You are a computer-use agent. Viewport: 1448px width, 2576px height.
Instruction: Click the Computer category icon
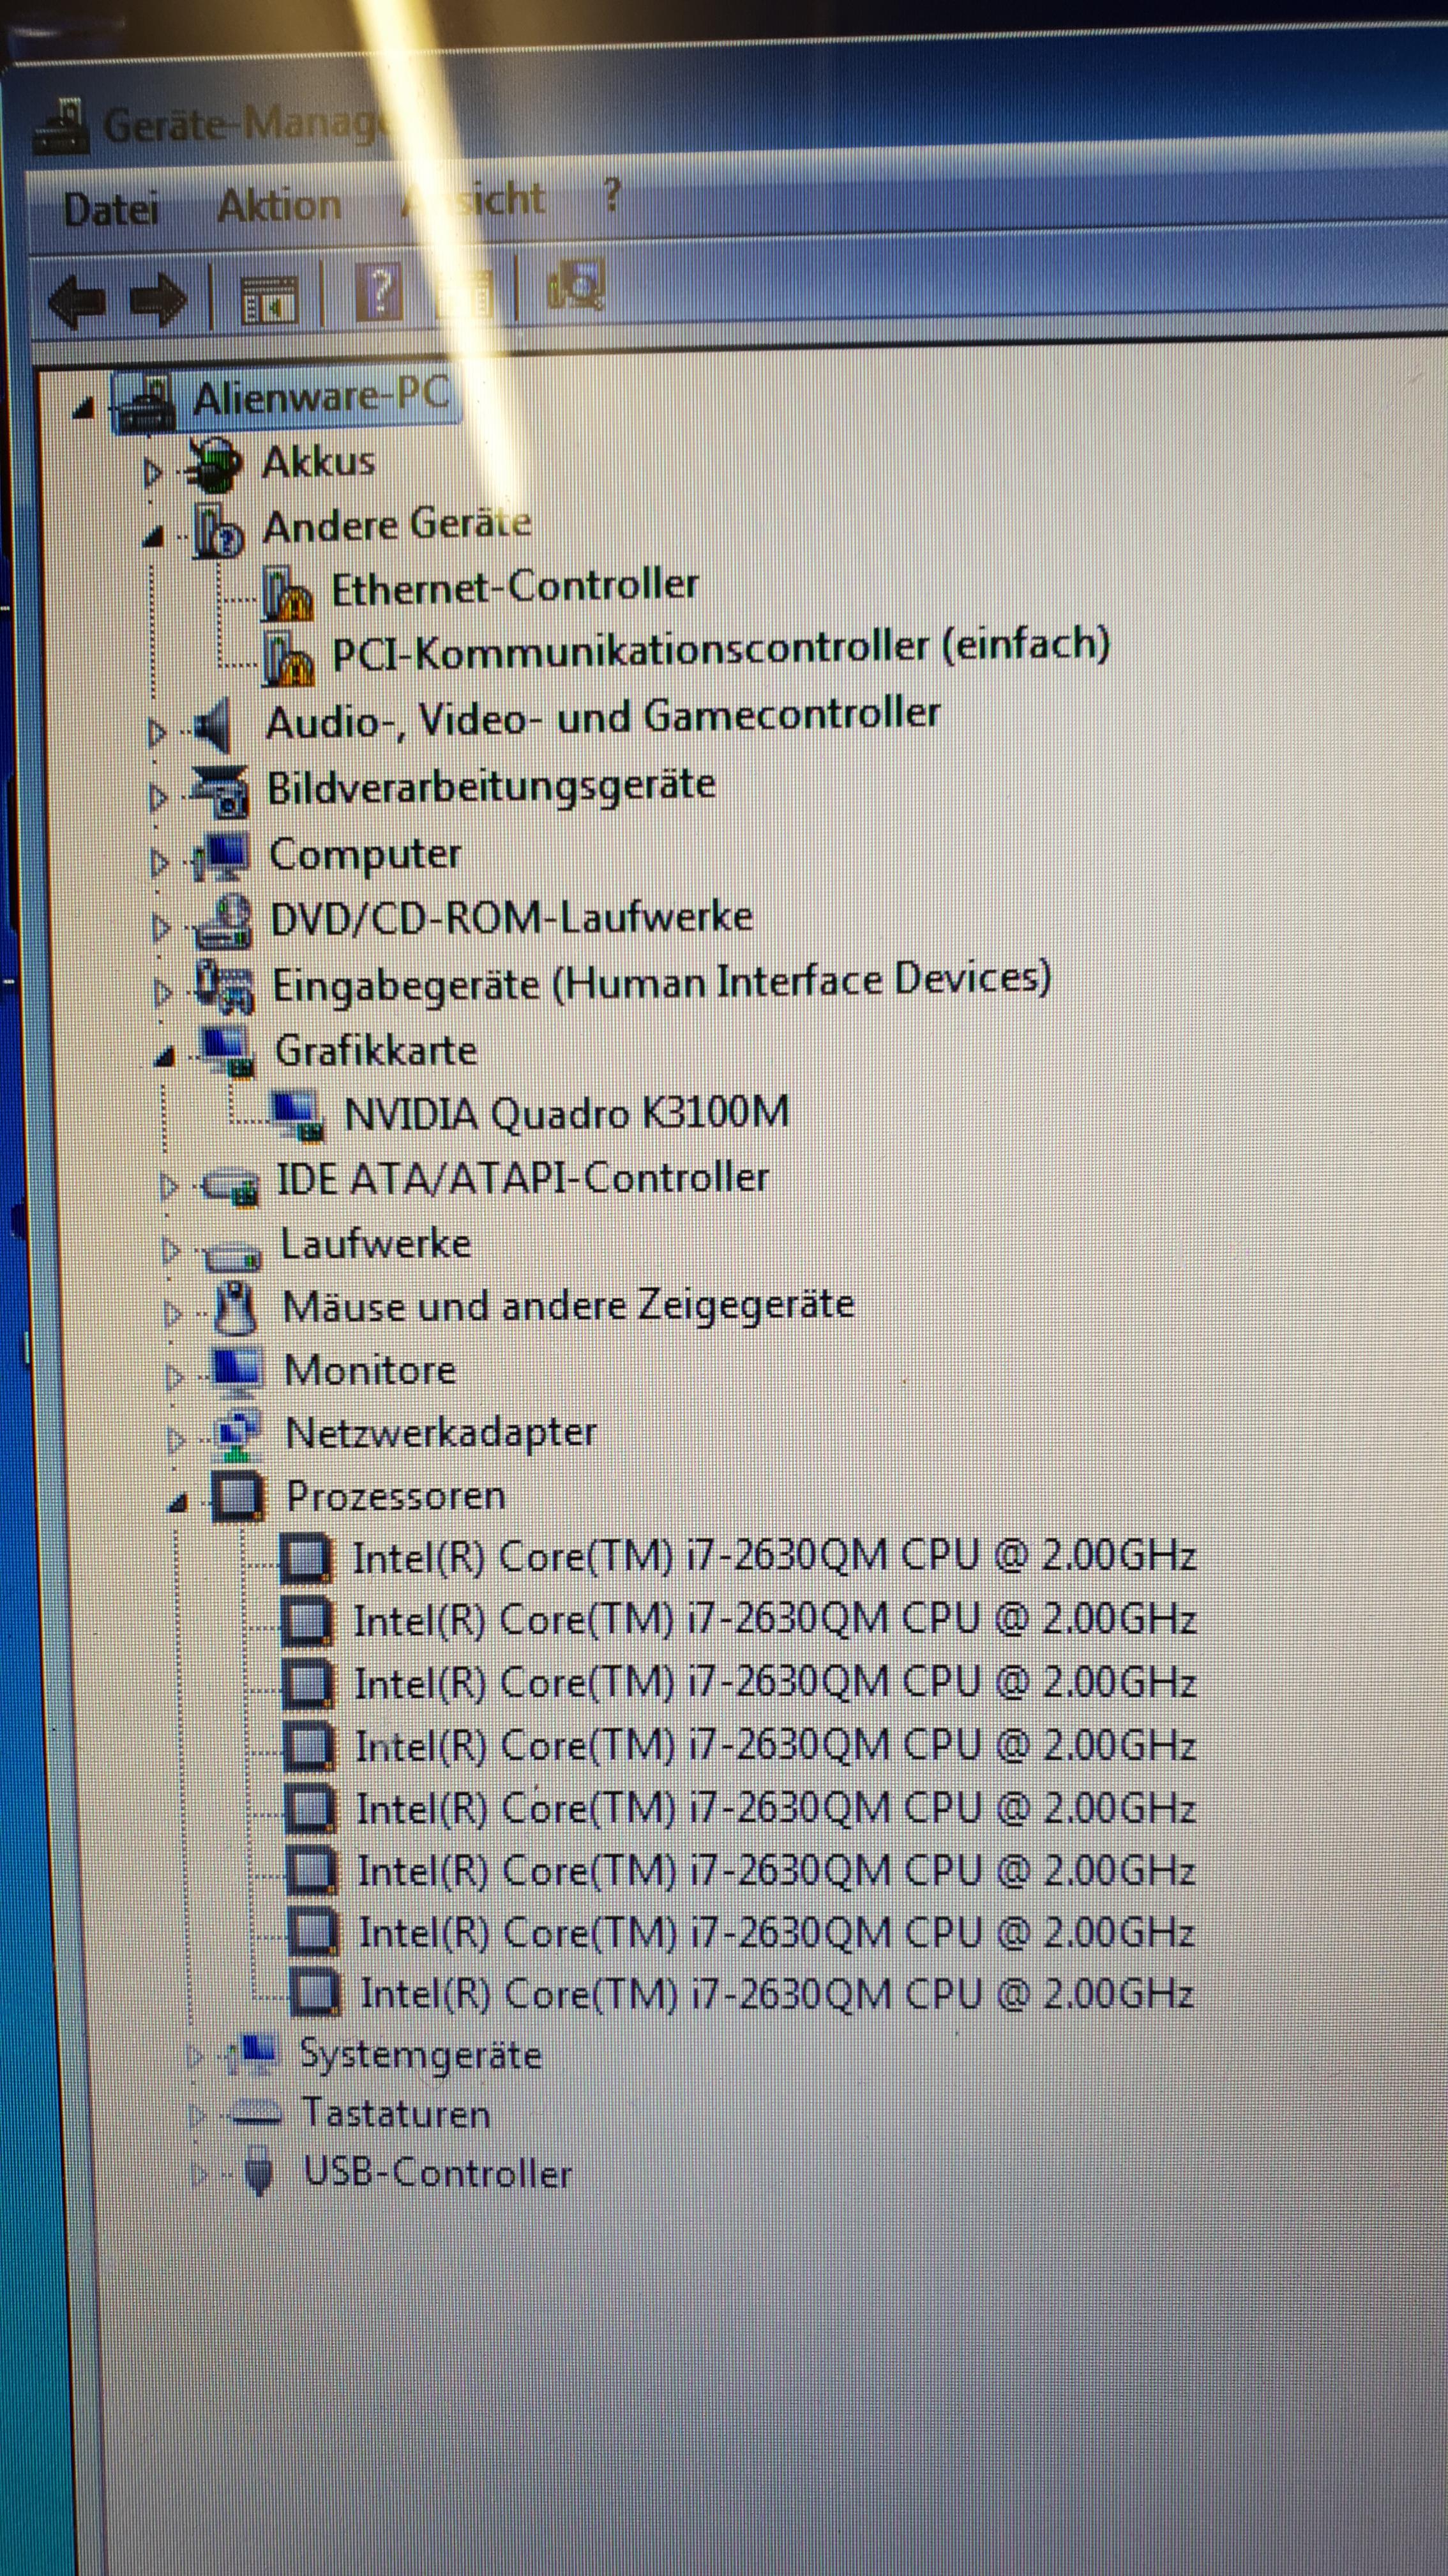[222, 858]
